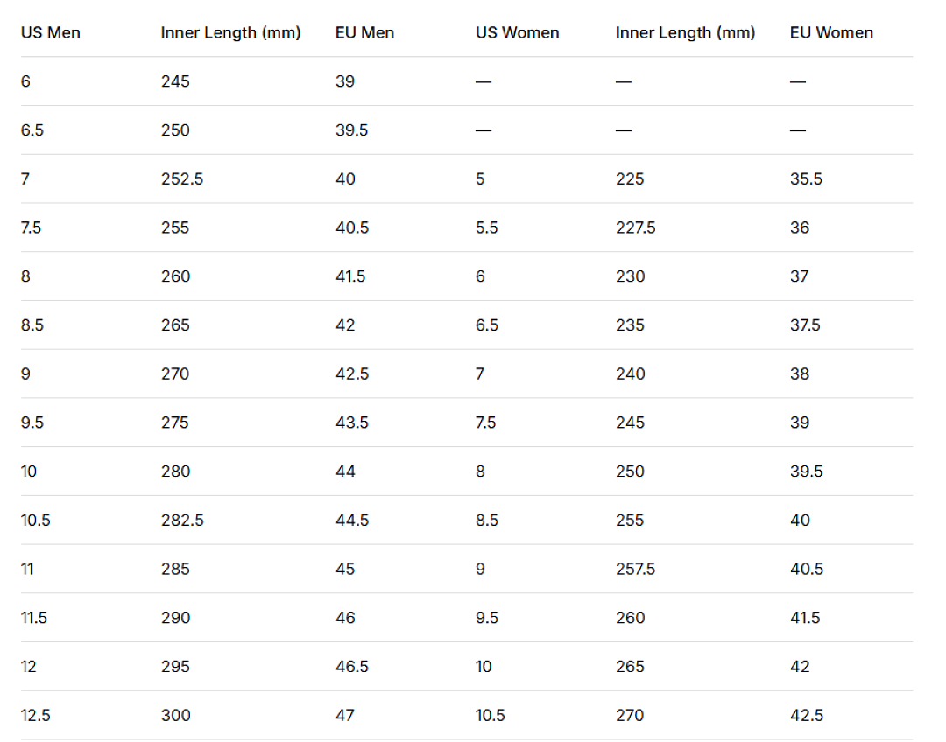946x742 pixels.
Task: Click the US Women column header
Action: (517, 32)
